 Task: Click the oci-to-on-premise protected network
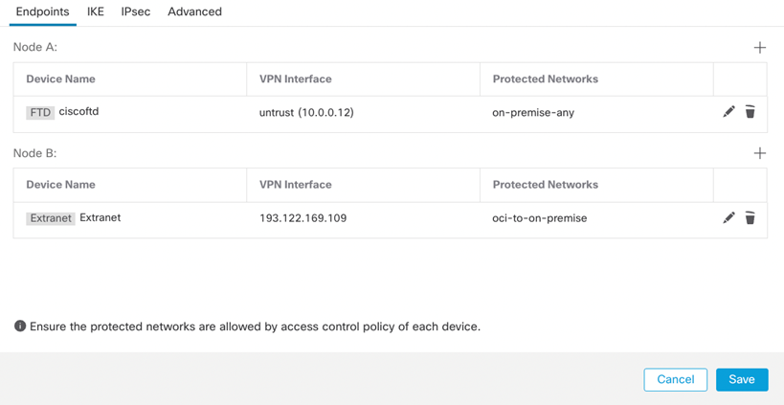click(x=540, y=218)
